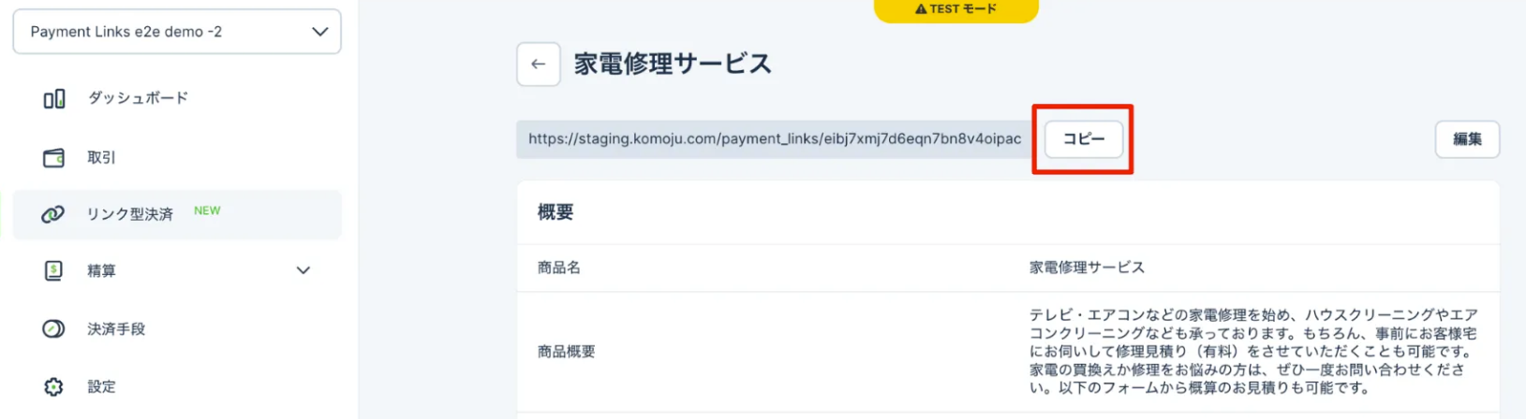Click the chain link icon for リンク型決済
The image size is (1526, 419).
[53, 214]
